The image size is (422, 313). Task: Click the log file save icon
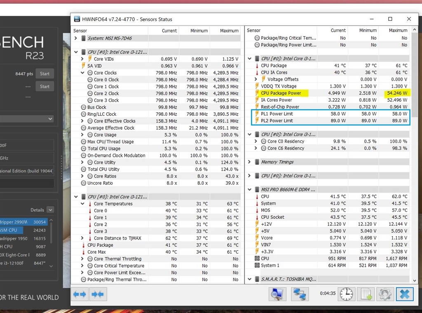coord(366,294)
